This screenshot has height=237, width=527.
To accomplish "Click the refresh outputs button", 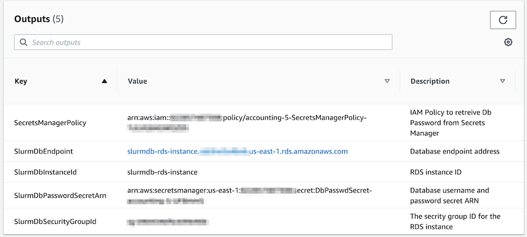I will (503, 20).
